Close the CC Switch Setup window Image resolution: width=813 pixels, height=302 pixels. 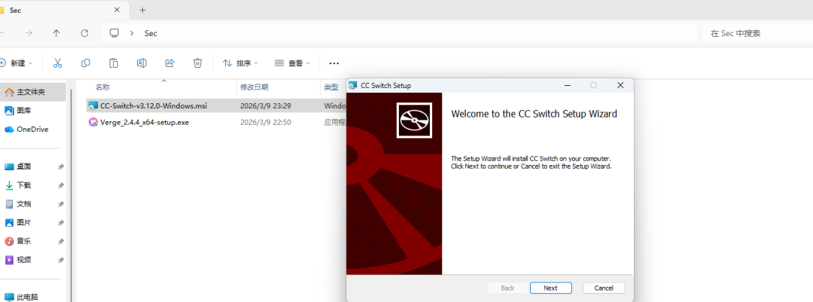point(620,85)
